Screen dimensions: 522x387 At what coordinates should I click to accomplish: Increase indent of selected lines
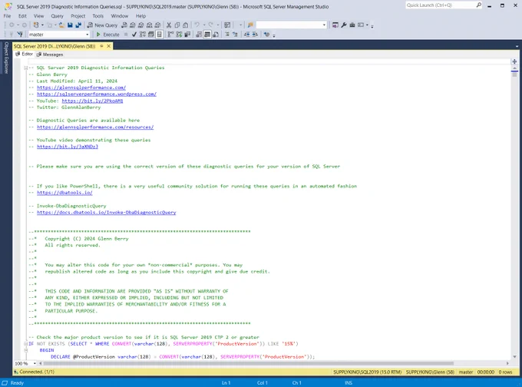point(255,35)
